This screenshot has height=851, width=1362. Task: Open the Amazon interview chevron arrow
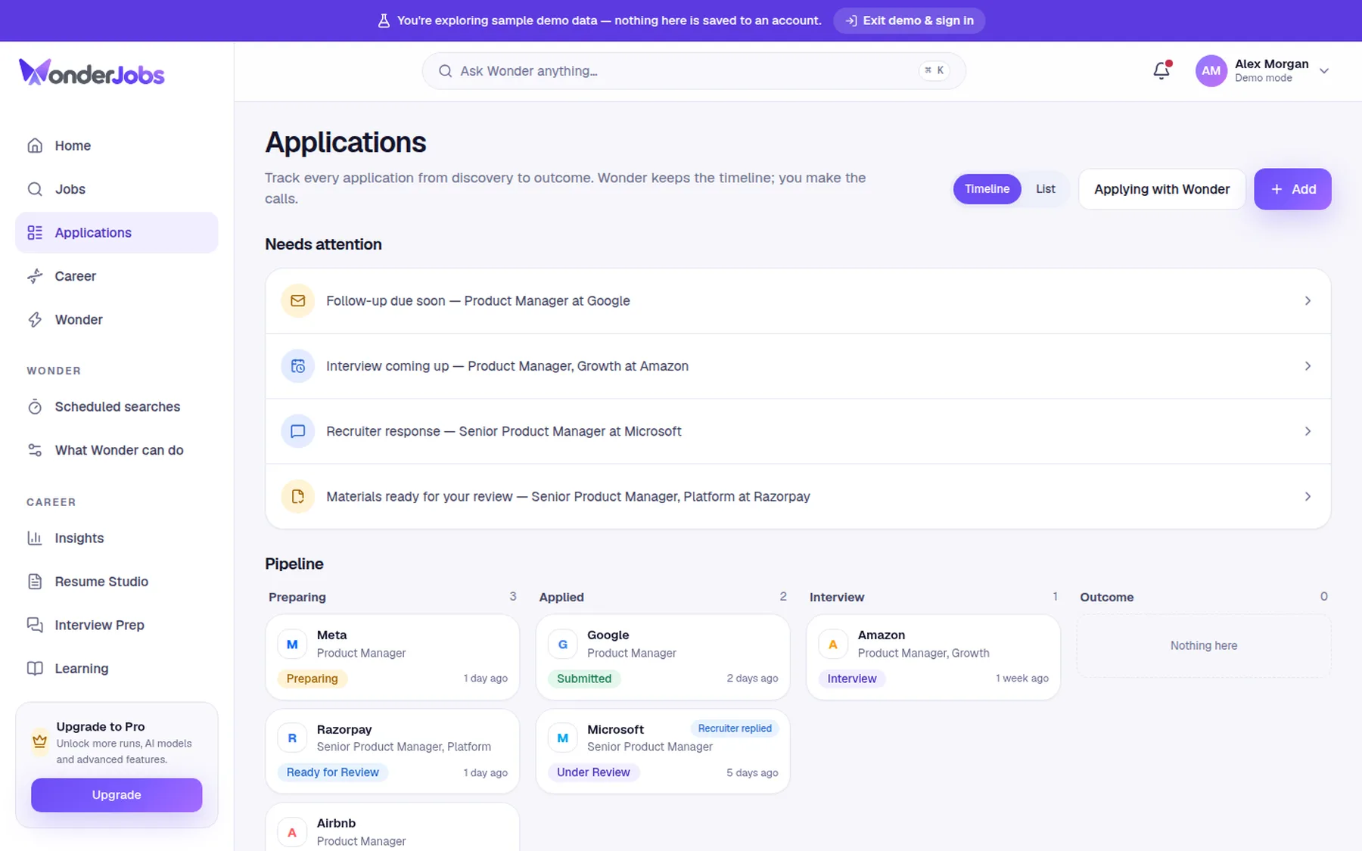1308,366
